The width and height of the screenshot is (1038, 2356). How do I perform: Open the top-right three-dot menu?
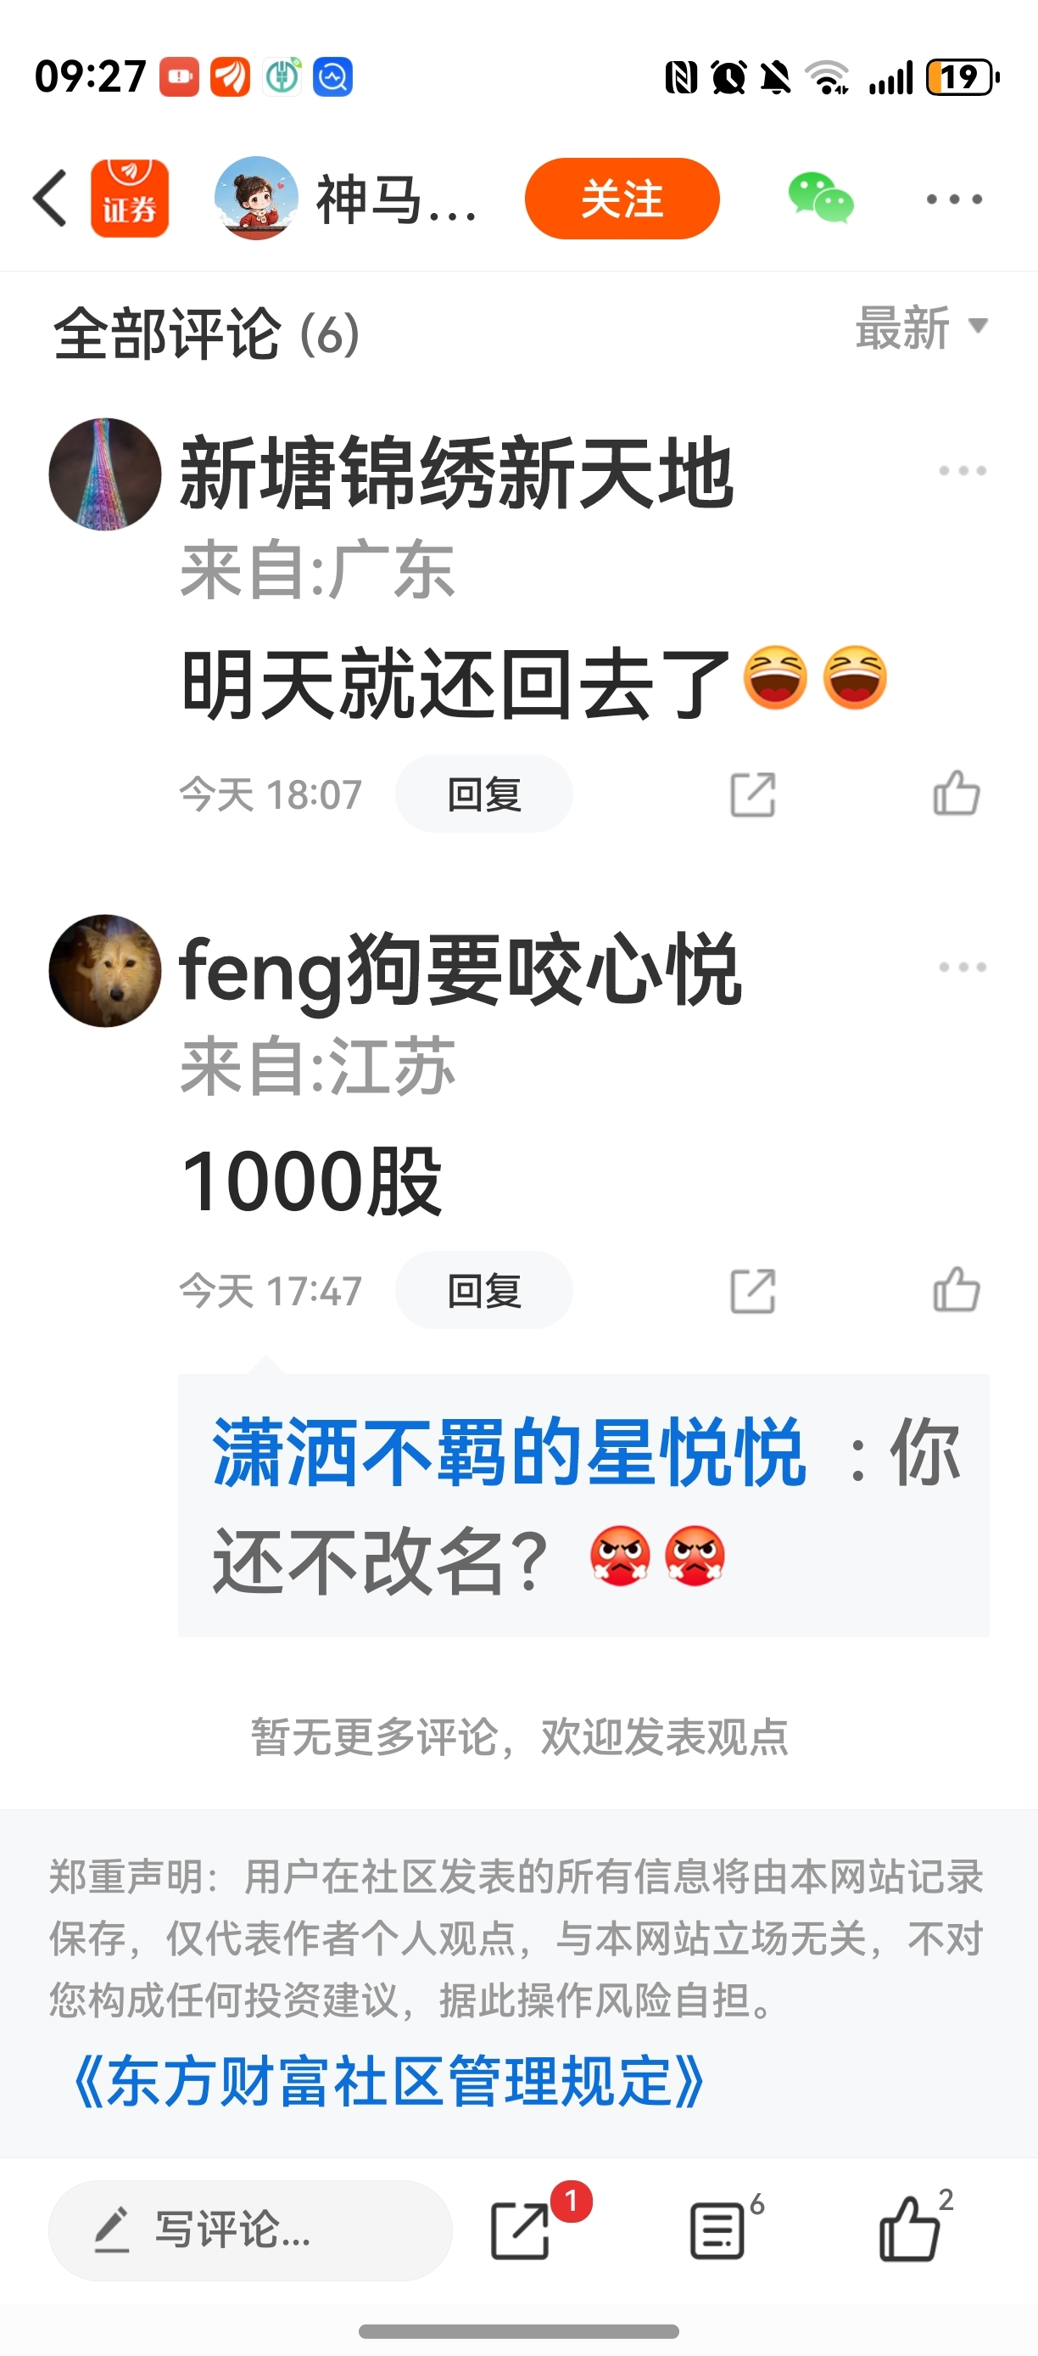954,199
